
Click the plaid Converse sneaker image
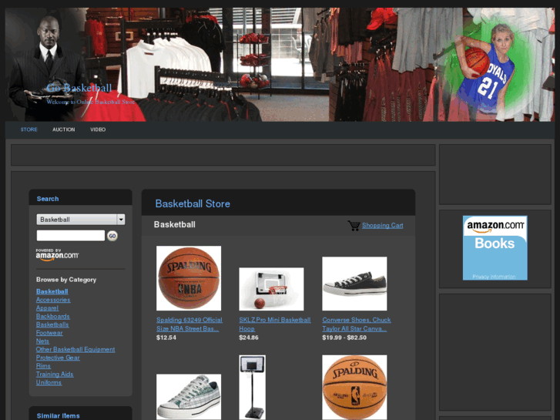189,397
